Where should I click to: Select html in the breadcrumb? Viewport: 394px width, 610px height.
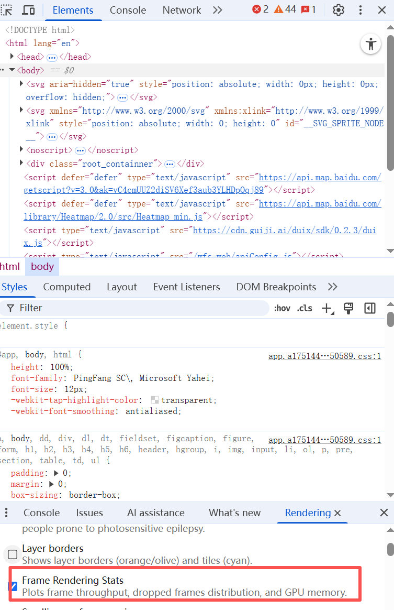(10, 267)
